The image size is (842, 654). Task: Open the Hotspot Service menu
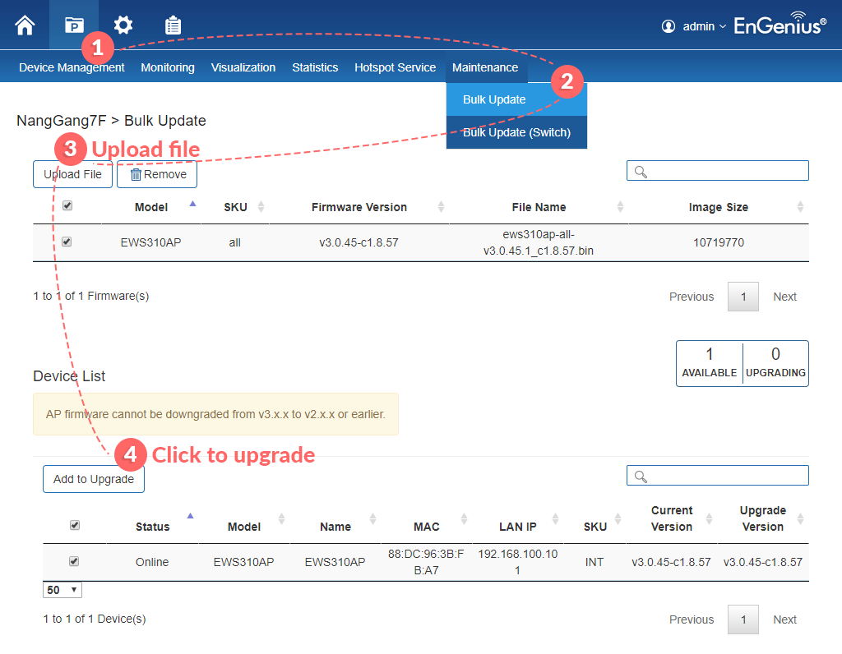(x=396, y=67)
